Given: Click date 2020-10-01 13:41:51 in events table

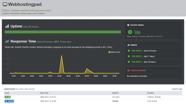Looking at the screenshot, I should pos(48,97).
